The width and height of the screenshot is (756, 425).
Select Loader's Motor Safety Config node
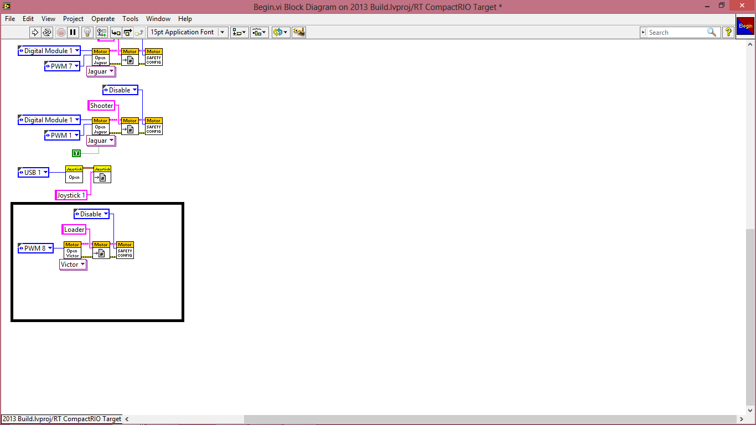pyautogui.click(x=125, y=250)
